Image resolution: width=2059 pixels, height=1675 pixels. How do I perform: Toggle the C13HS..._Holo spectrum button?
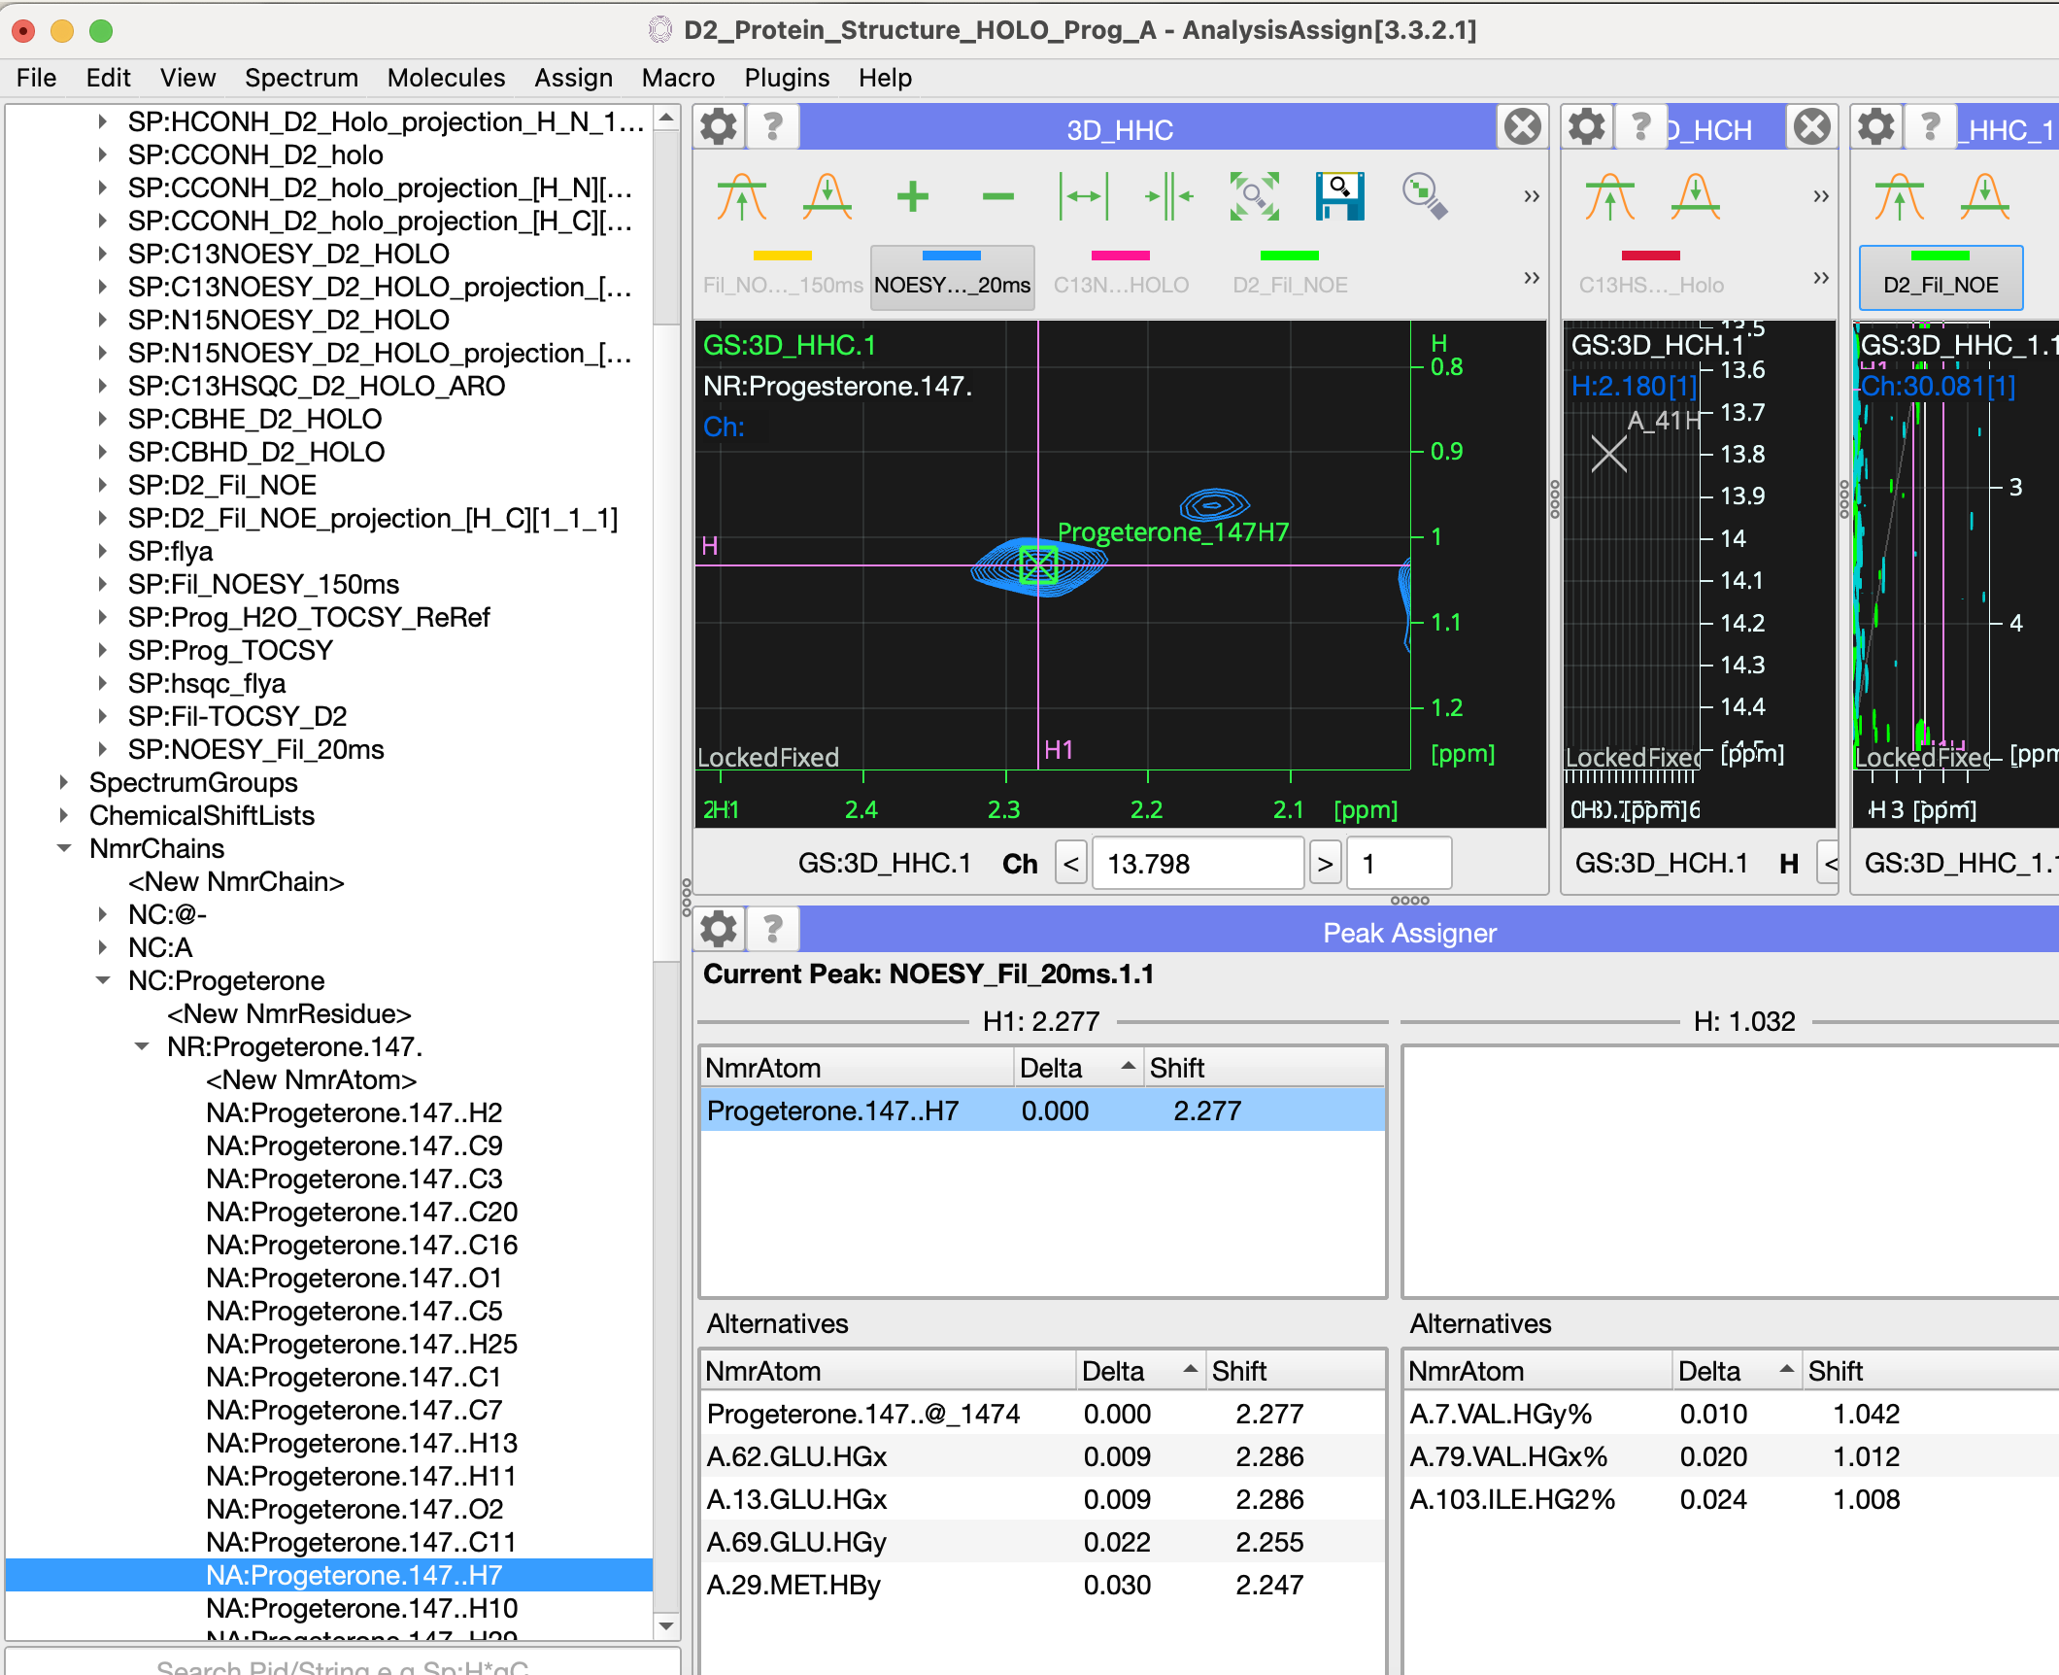[1651, 278]
